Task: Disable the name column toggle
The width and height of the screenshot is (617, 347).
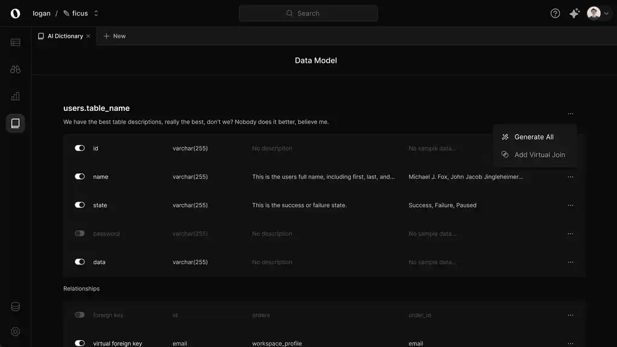Action: (x=80, y=177)
